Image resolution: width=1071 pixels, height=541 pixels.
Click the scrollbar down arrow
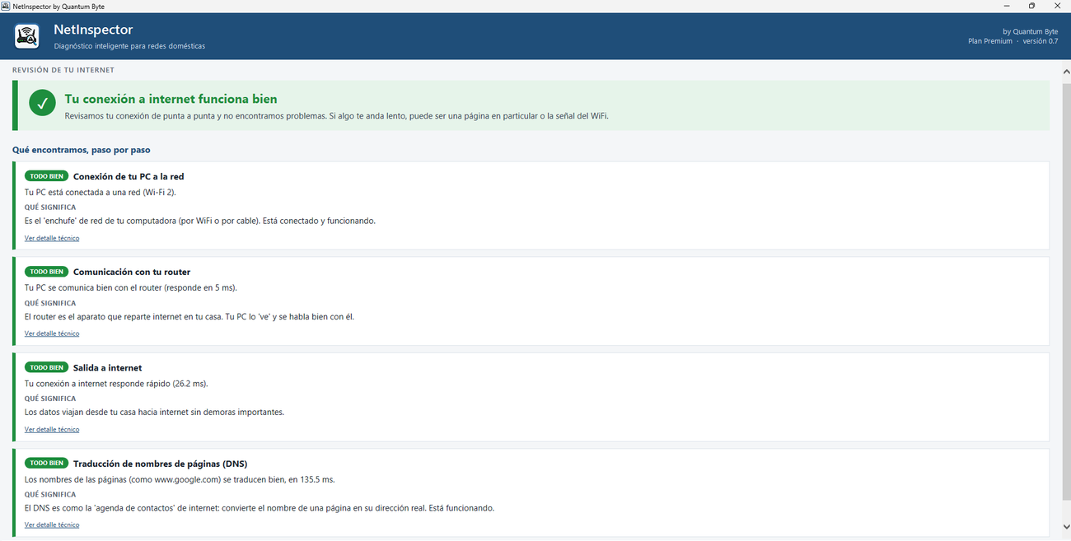[x=1065, y=525]
